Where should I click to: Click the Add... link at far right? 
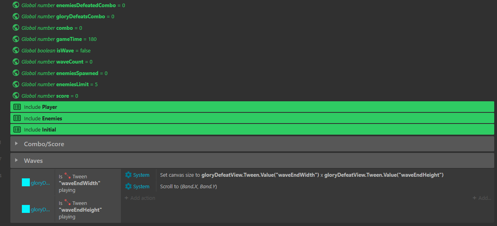(x=481, y=198)
